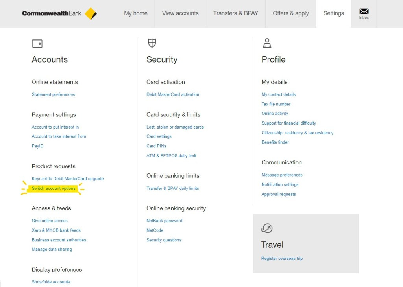
Task: Select the Offers & apply tab
Action: [x=291, y=13]
